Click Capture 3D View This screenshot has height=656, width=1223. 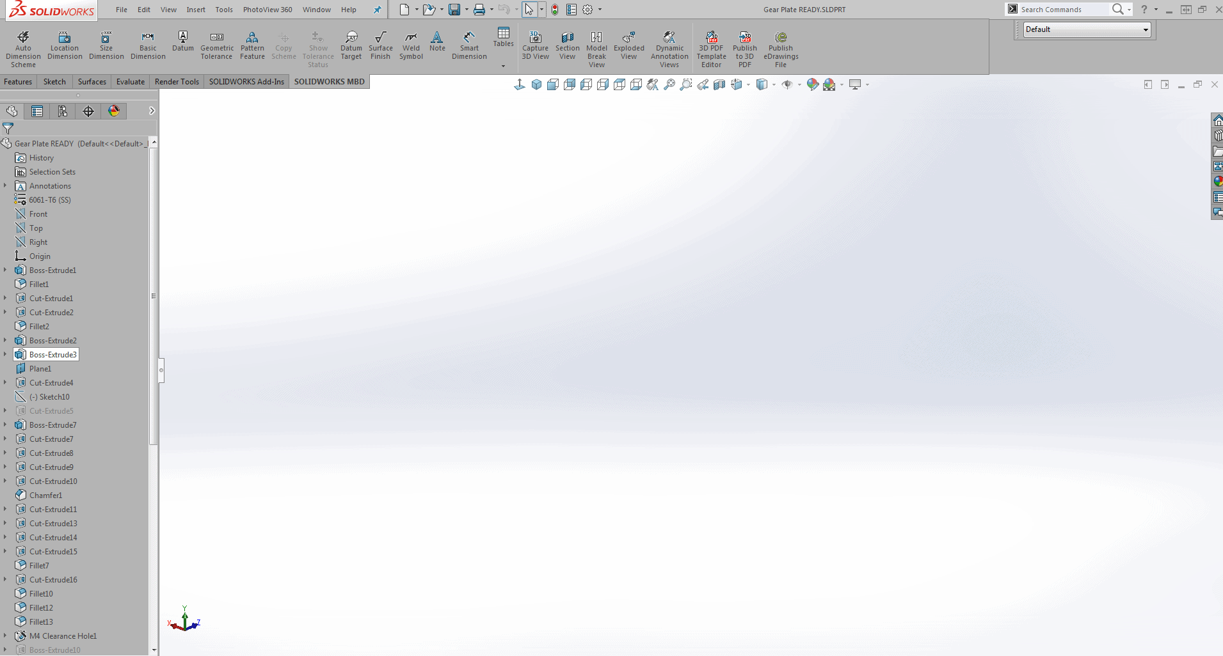click(x=535, y=45)
